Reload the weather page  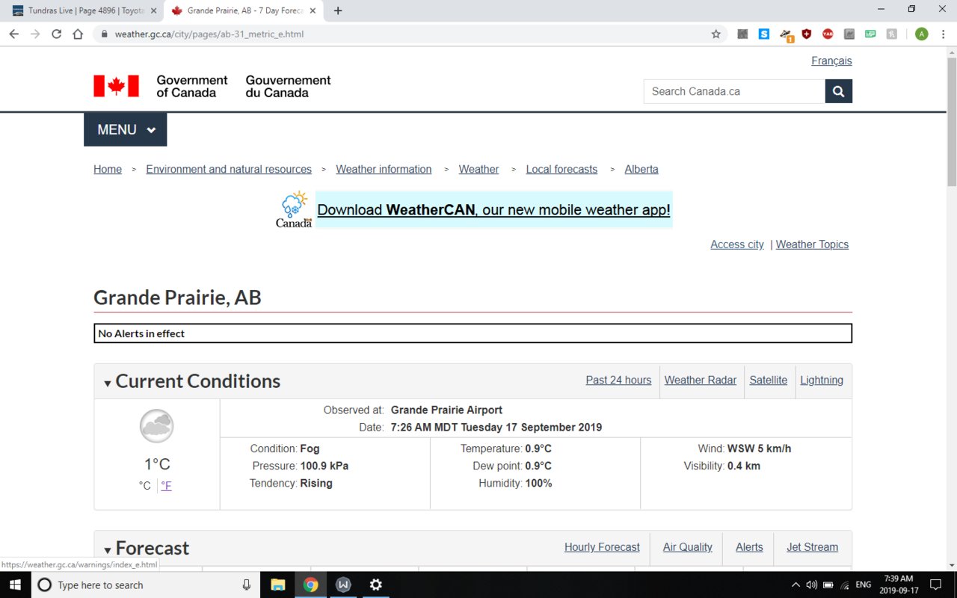pos(56,34)
